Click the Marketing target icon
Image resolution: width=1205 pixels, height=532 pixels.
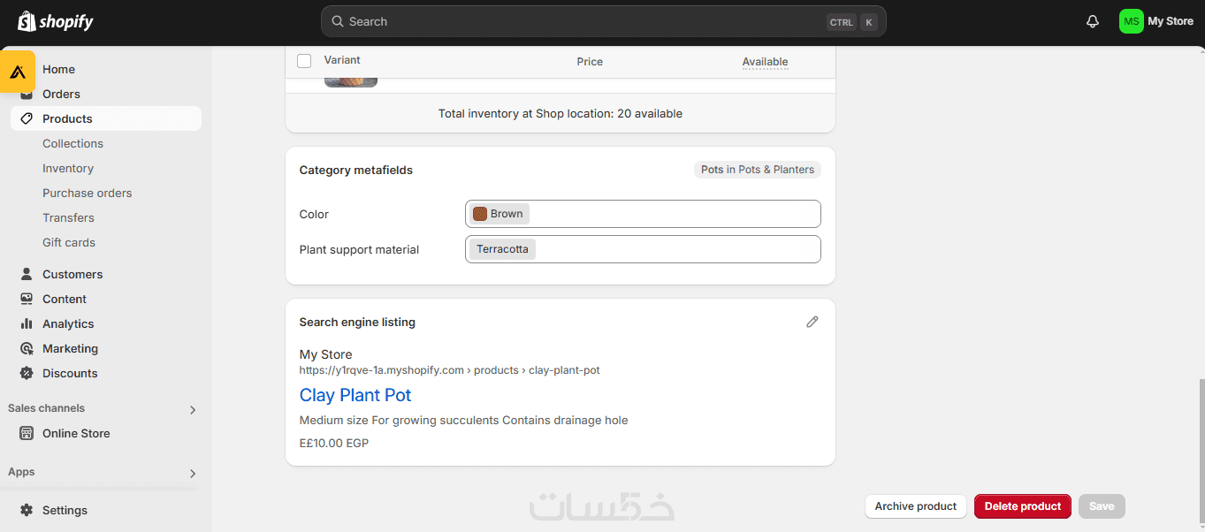(27, 348)
